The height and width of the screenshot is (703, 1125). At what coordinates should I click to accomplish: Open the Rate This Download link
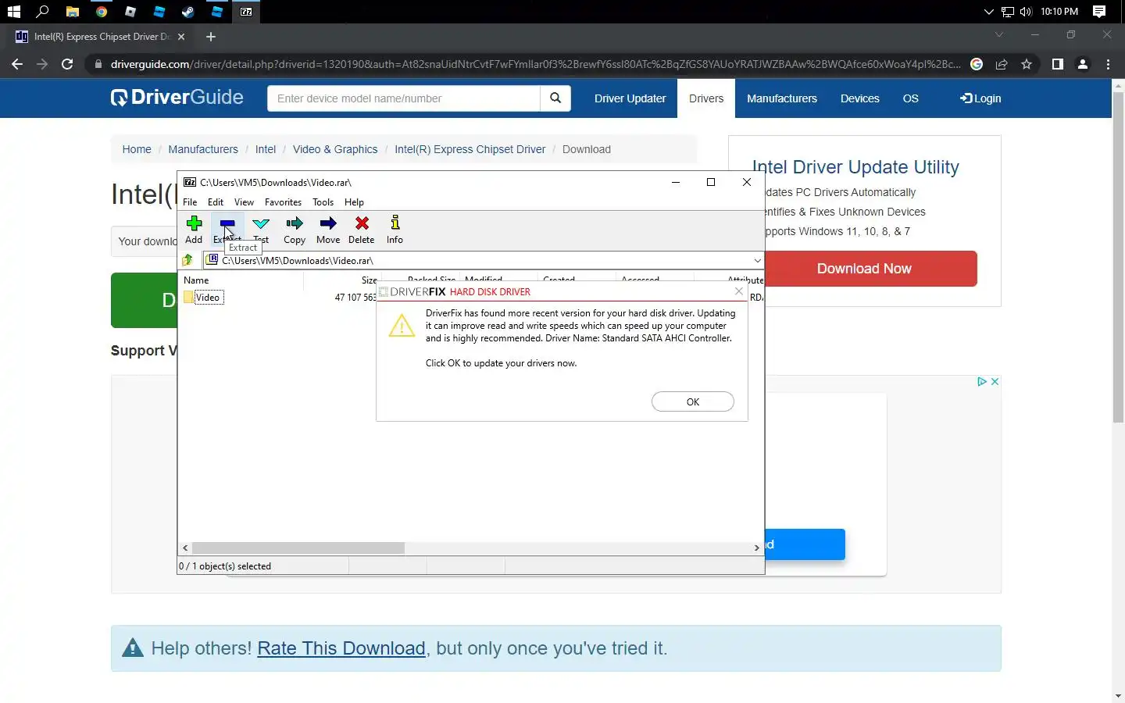(x=341, y=648)
